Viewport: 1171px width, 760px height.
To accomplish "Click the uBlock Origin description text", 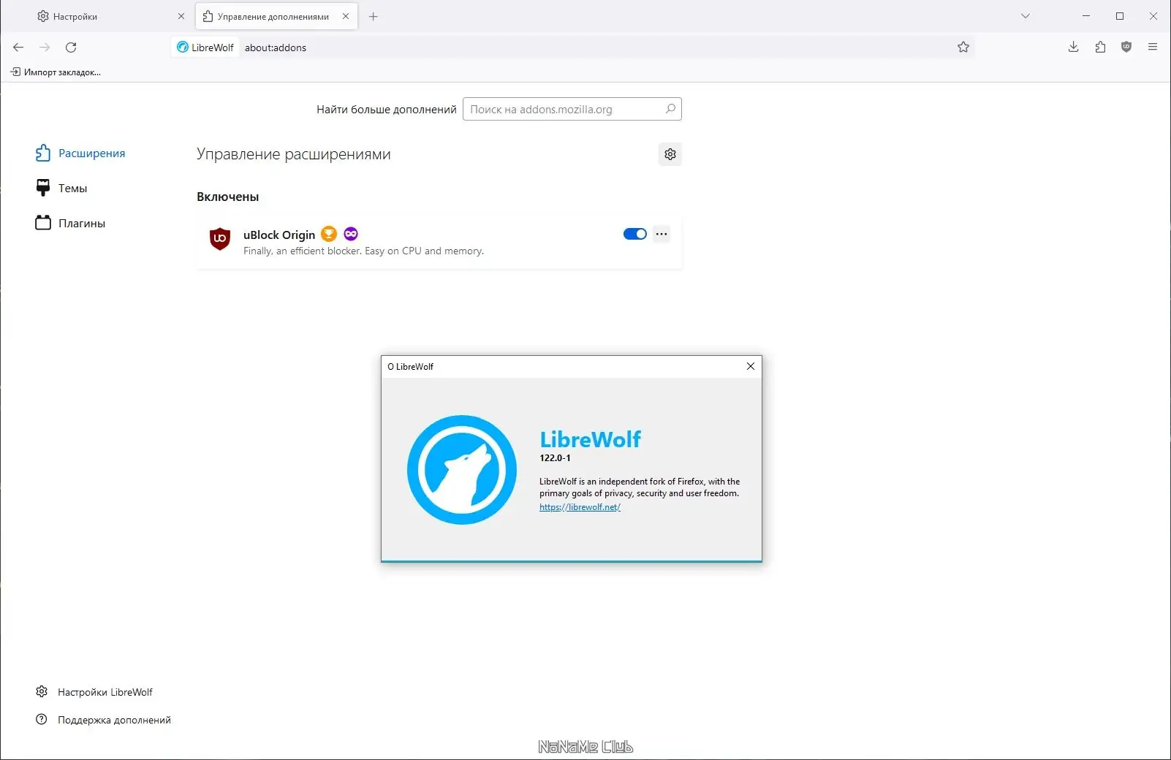I will click(x=363, y=251).
